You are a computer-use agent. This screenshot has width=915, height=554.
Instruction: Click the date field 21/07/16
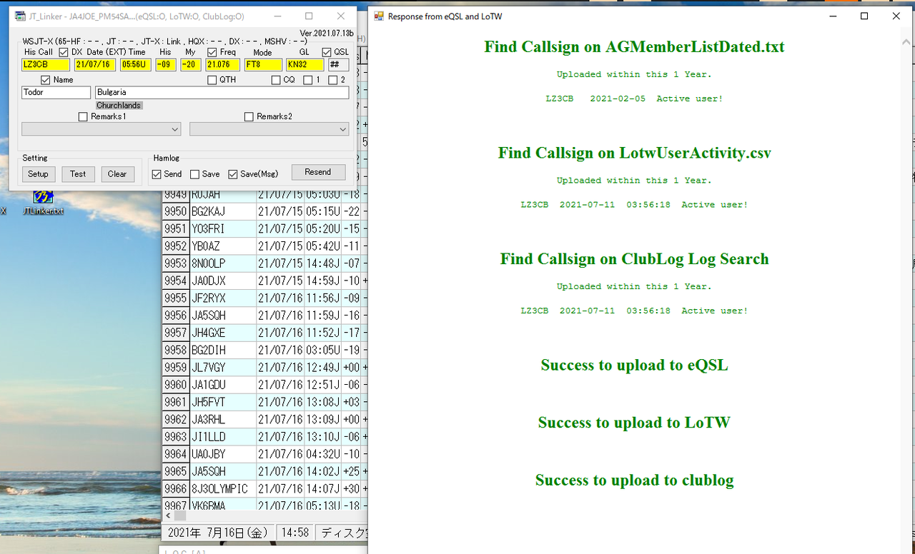95,65
